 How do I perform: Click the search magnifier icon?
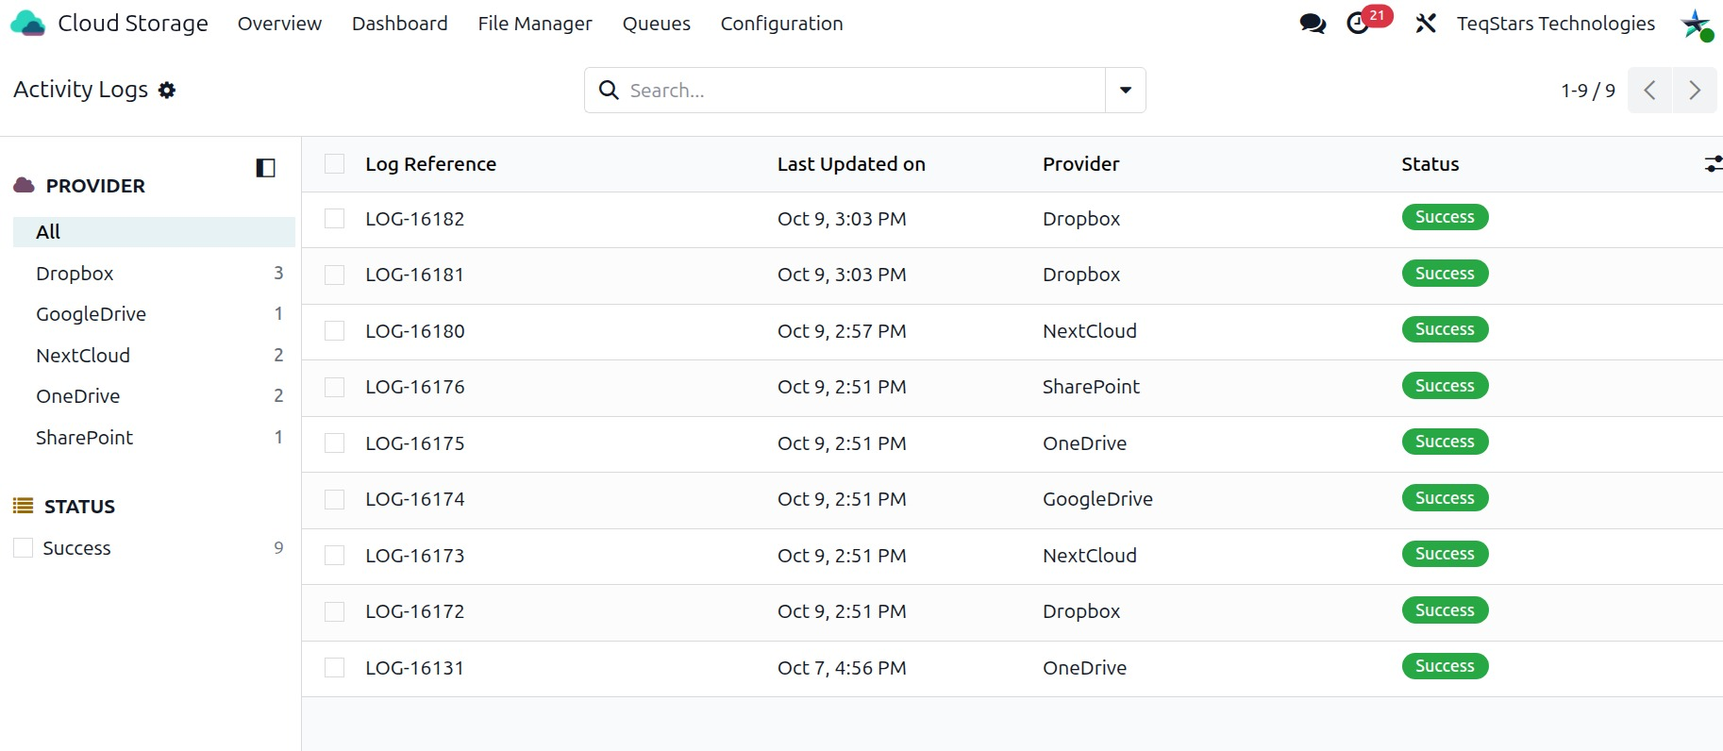[609, 91]
